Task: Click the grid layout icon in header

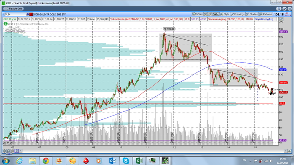Action: 279,9
